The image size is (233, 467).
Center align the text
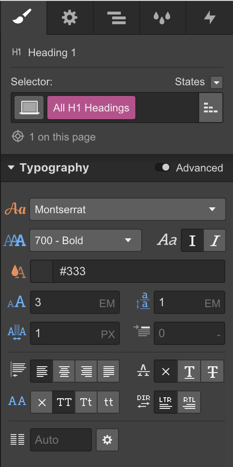coord(64,371)
